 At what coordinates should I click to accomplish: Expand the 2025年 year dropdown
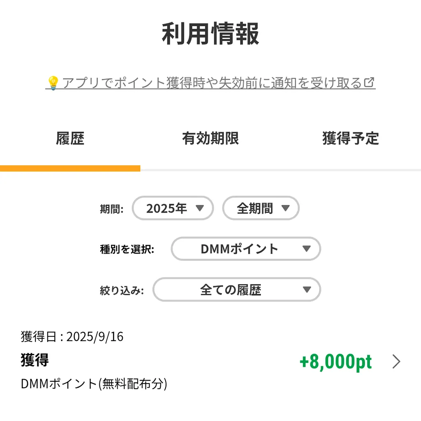tap(173, 208)
